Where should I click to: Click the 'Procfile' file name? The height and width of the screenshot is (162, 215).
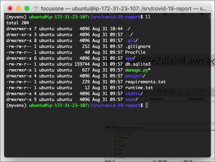point(135,52)
